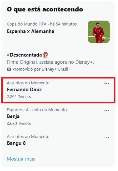This screenshot has width=118, height=171.
Task: Open the Espanha x Alemanha event
Action: 31,31
